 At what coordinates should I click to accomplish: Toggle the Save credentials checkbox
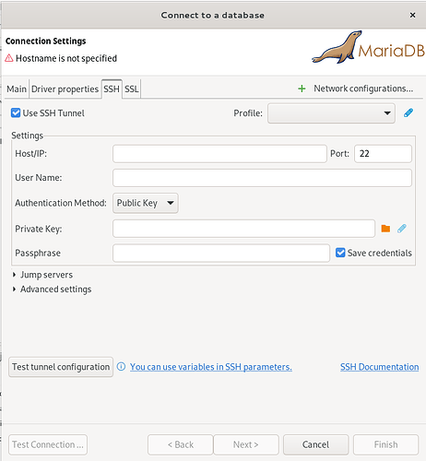tap(340, 253)
